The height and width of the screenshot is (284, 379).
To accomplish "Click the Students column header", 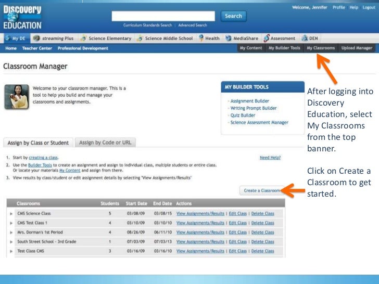I will 110,203.
